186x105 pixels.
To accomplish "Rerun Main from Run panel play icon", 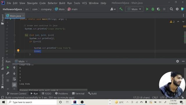I will 8,67.
